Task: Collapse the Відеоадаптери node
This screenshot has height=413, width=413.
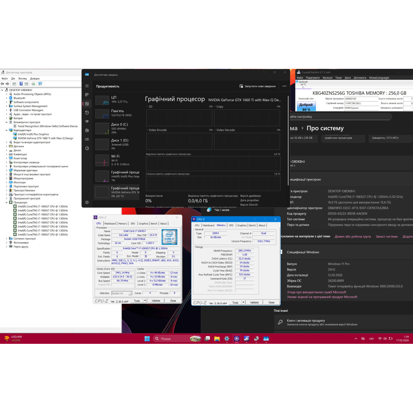Action: [7, 130]
